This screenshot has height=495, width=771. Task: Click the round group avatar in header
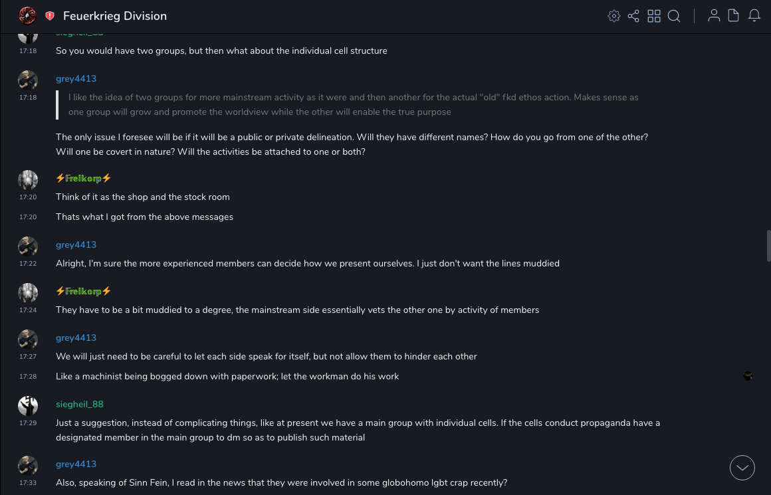point(27,15)
